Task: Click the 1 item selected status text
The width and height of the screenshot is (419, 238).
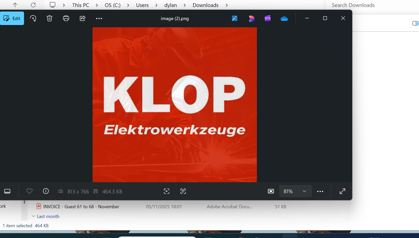Action: click(x=18, y=226)
